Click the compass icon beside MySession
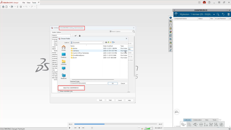This screenshot has width=231, height=130. point(176,14)
